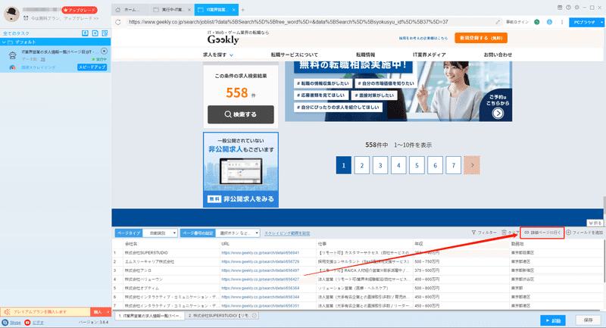Click the URL address field
The width and height of the screenshot is (606, 328).
click(x=309, y=22)
